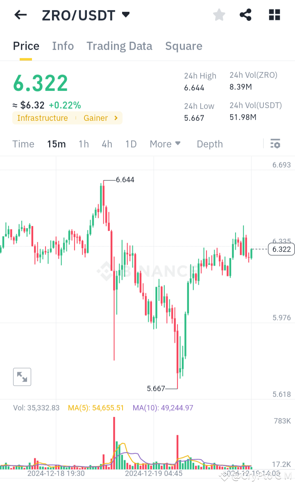Select the 4h interval
The height and width of the screenshot is (485, 295).
coord(107,144)
